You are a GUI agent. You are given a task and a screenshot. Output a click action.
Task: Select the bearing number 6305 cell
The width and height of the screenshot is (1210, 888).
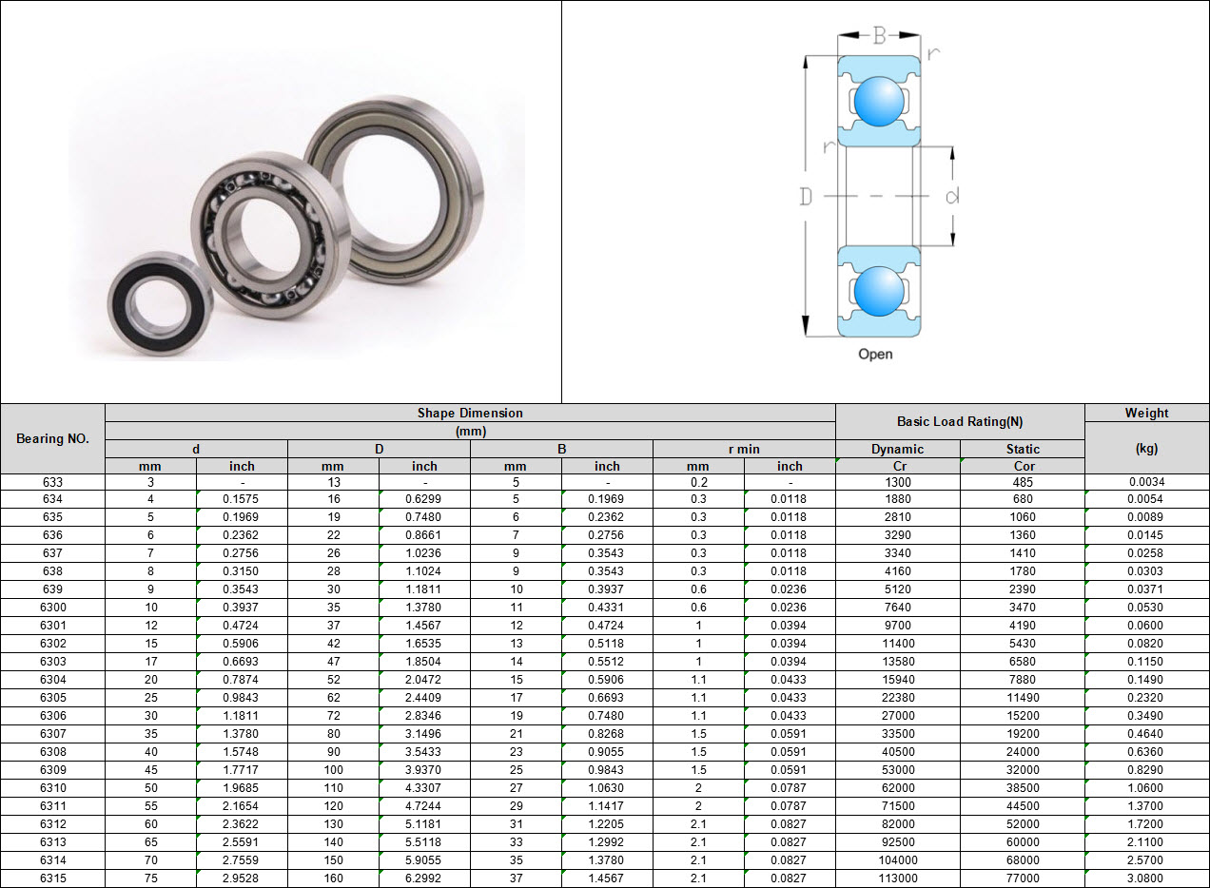coord(52,698)
